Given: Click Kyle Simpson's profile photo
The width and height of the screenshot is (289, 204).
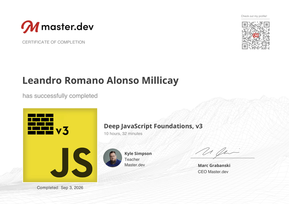Looking at the screenshot, I should point(113,158).
